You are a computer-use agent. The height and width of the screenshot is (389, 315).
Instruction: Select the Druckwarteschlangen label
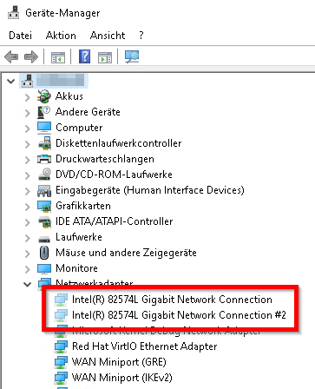(105, 159)
